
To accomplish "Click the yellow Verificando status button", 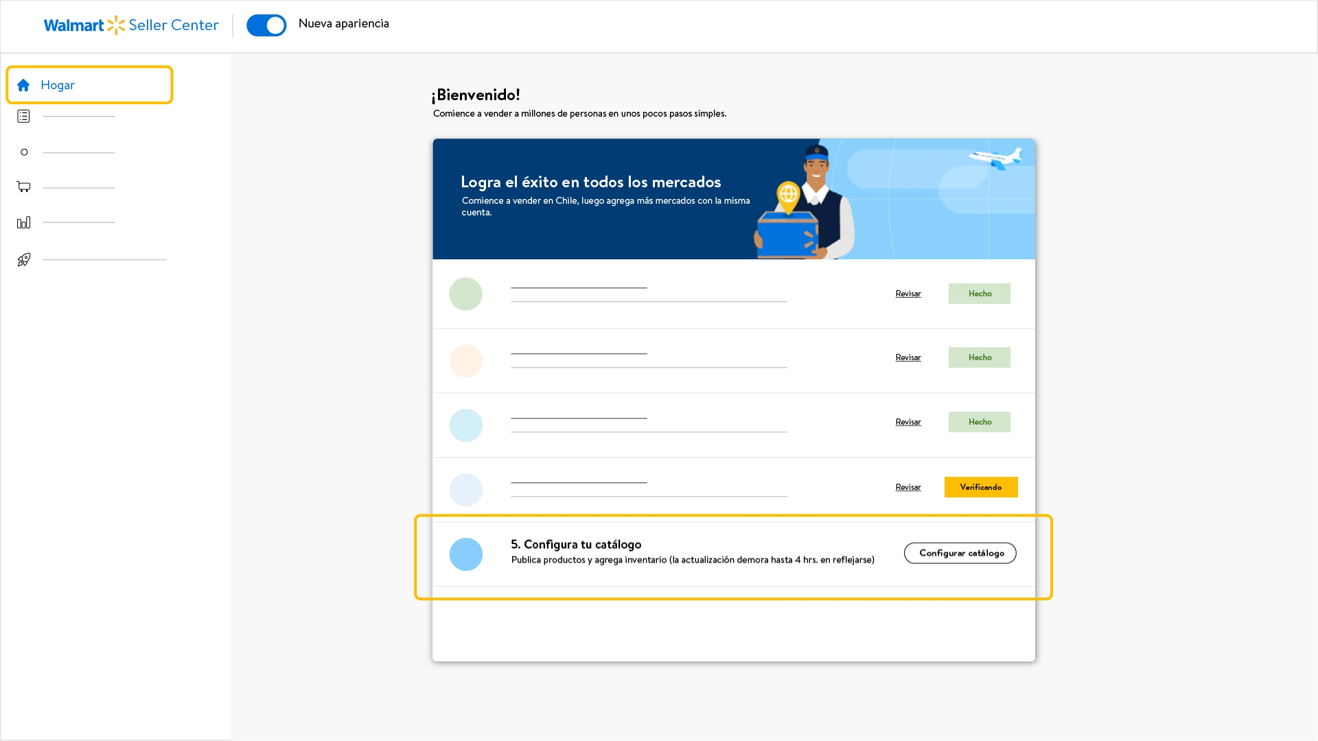I will click(981, 487).
